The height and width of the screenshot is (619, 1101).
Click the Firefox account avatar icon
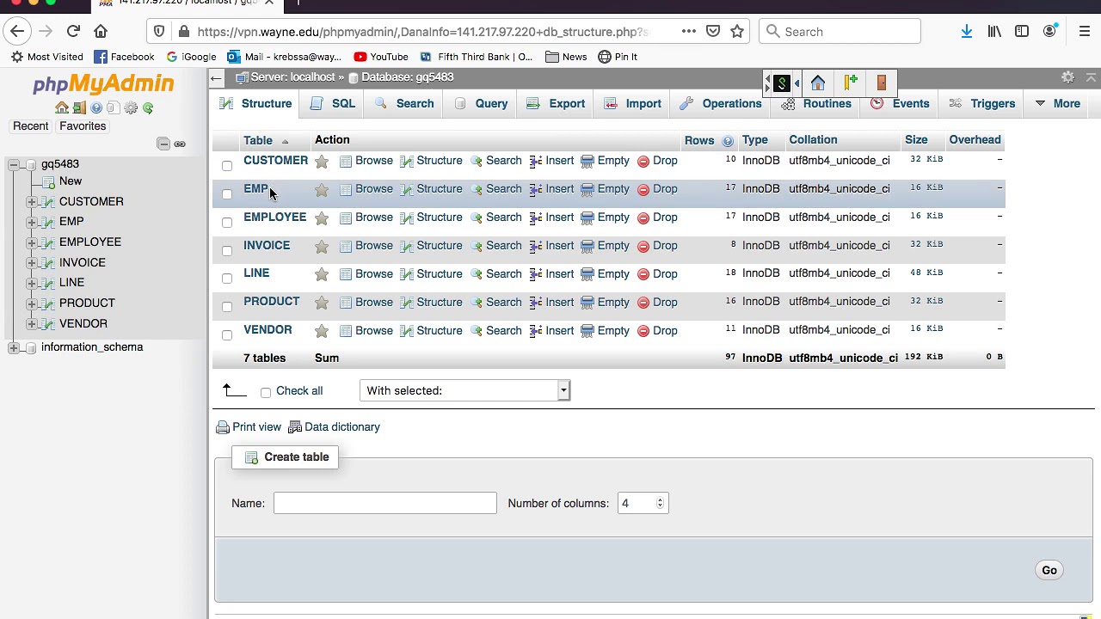1049,32
